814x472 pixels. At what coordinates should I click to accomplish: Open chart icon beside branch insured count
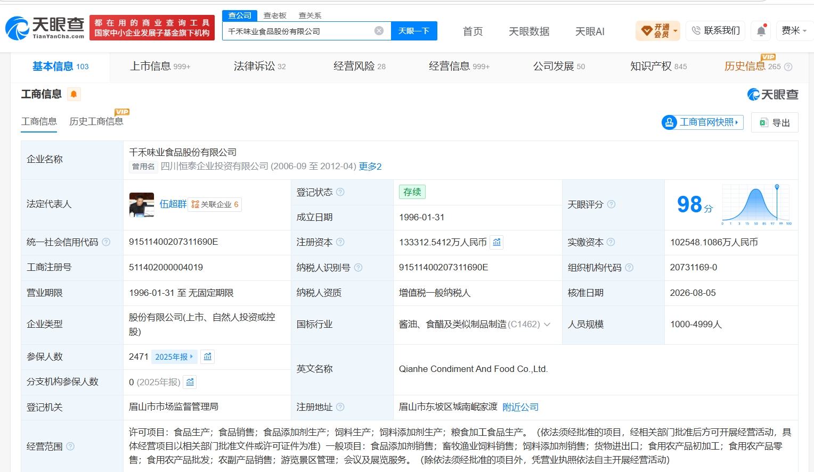[x=190, y=382]
